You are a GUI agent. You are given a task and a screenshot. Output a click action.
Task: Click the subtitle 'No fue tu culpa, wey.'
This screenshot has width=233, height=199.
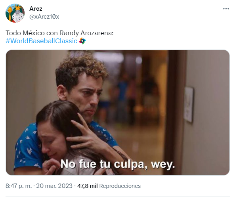(x=118, y=165)
